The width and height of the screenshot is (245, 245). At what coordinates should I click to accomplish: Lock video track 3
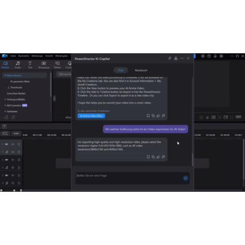pyautogui.click(x=19, y=175)
